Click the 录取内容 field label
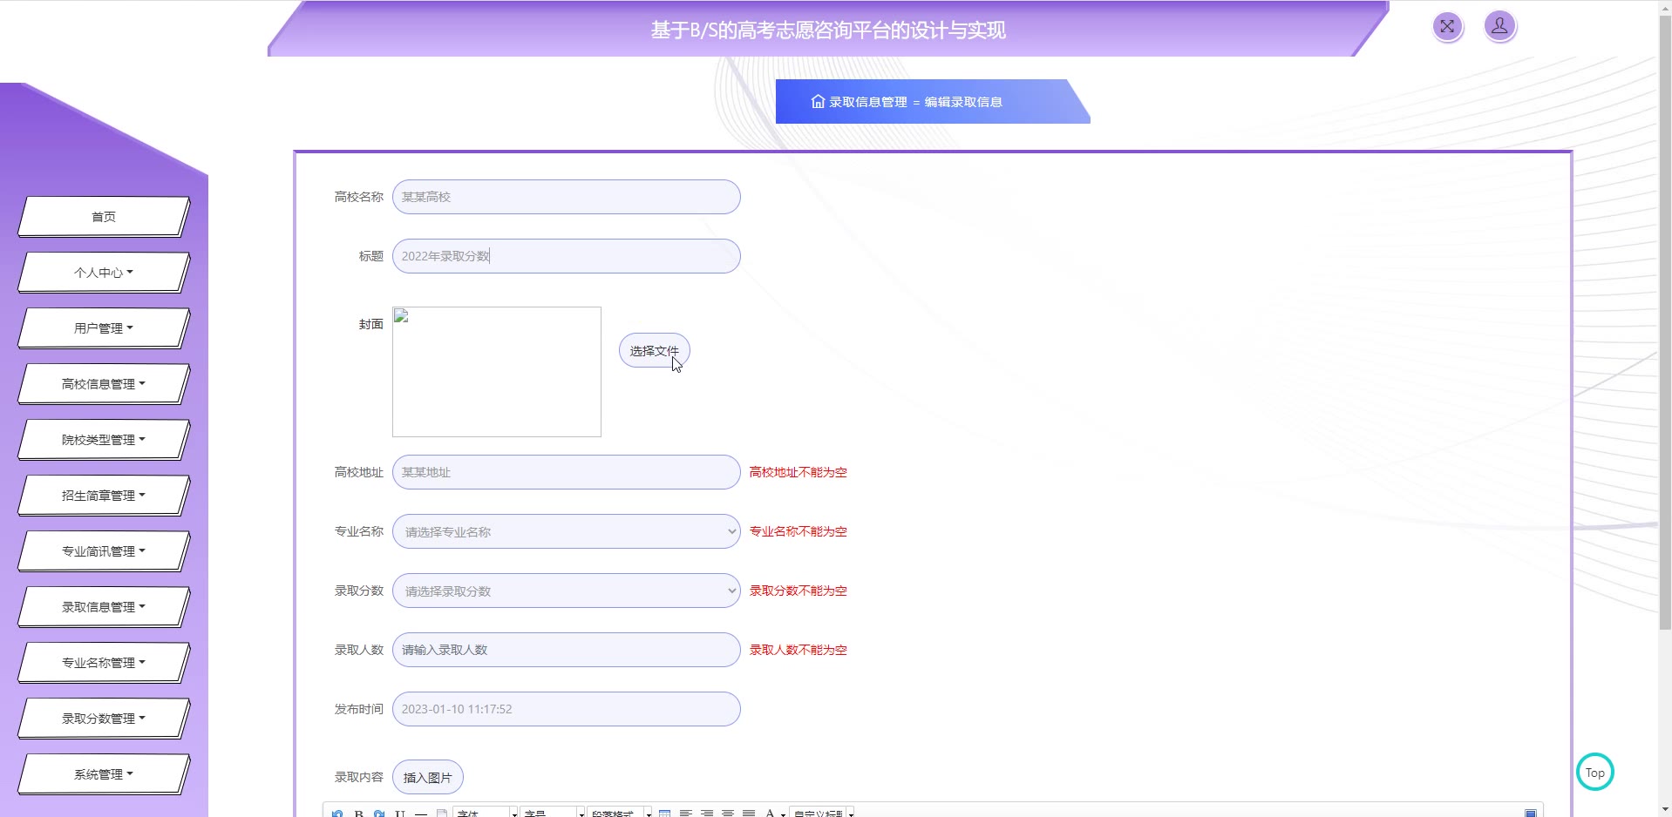 (x=359, y=777)
